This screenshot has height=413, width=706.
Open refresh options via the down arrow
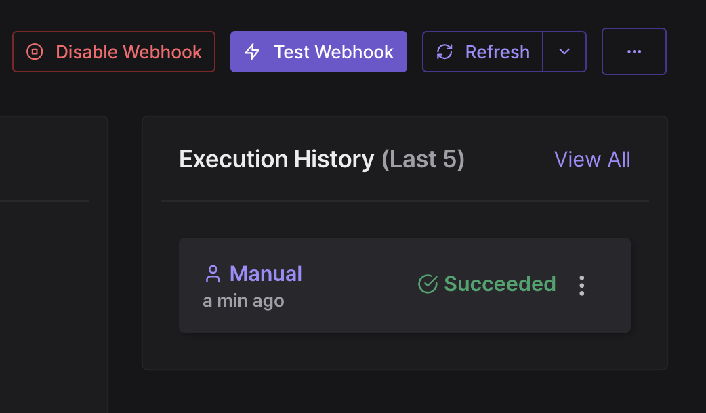click(564, 51)
